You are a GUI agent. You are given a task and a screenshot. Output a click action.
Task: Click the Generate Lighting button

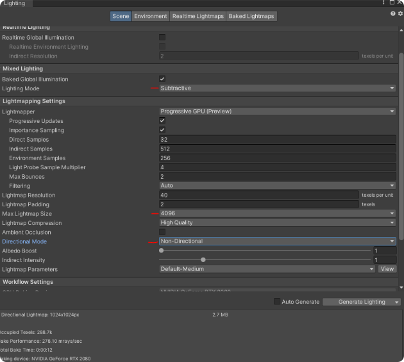coord(358,302)
